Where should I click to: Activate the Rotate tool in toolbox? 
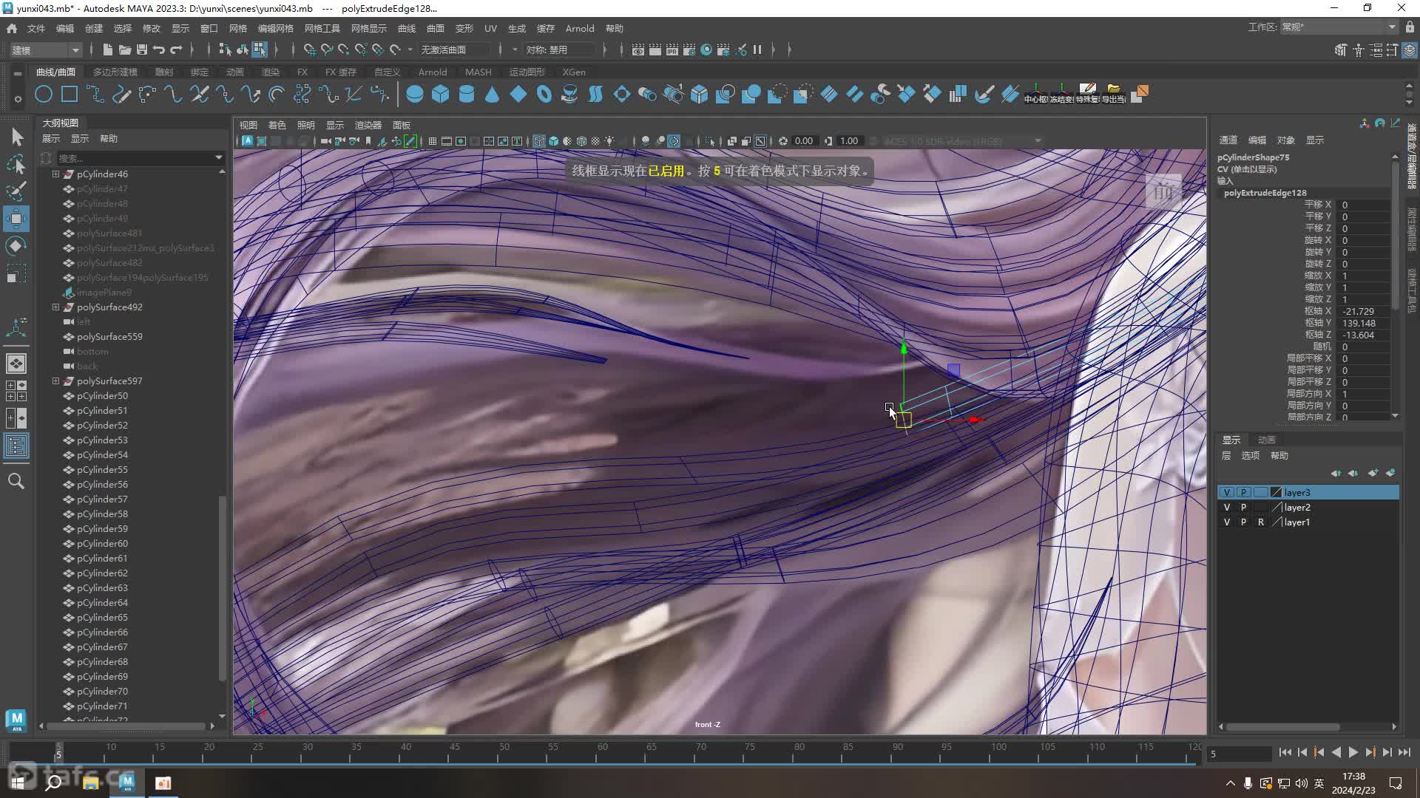point(16,245)
